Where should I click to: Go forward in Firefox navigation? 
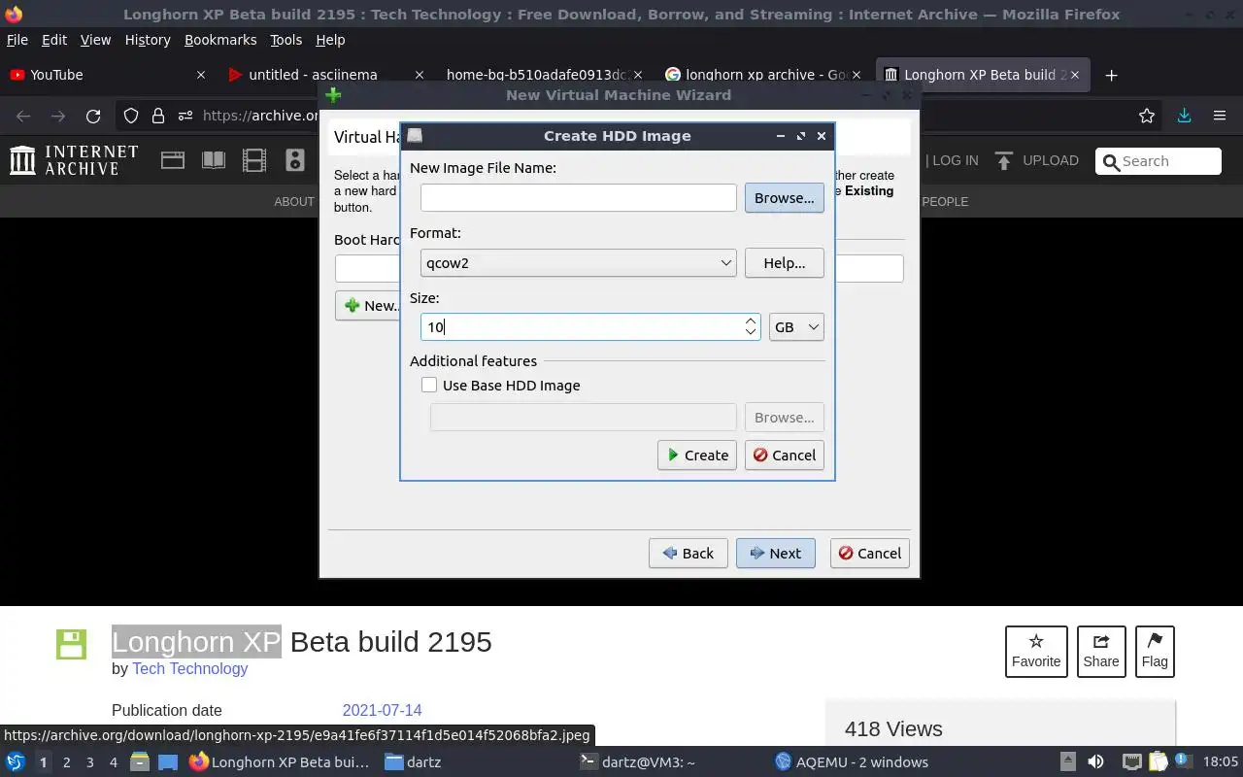(x=58, y=116)
